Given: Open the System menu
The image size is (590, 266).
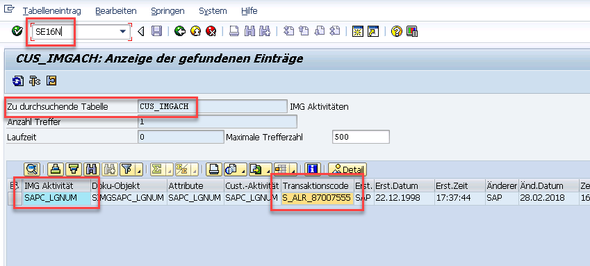Looking at the screenshot, I should coord(213,11).
